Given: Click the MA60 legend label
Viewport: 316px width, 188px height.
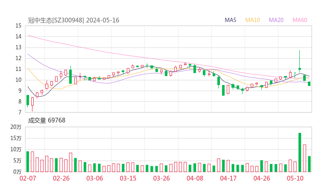Looking at the screenshot, I should pos(300,20).
